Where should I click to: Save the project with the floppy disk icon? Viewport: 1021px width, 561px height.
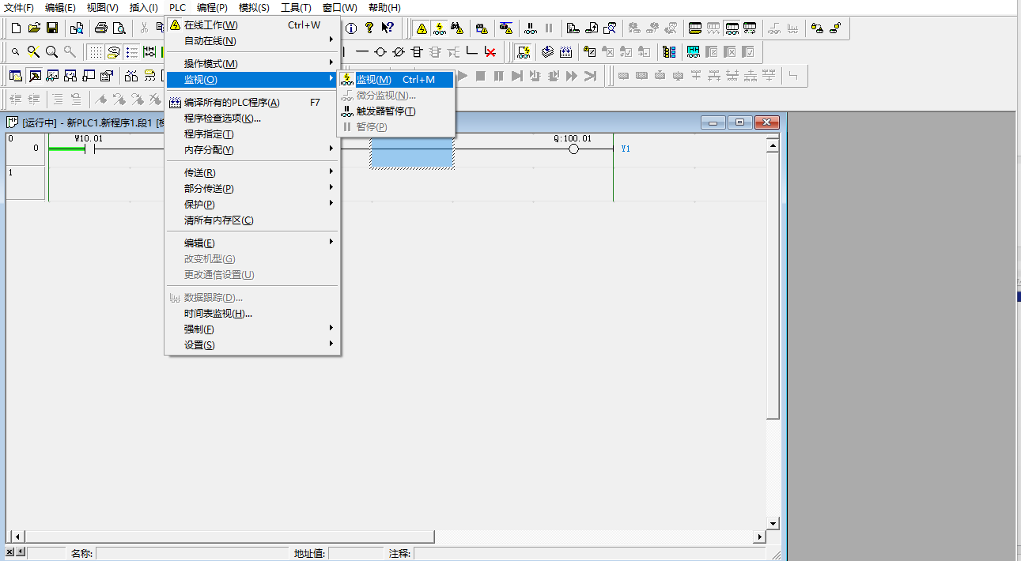pyautogui.click(x=52, y=28)
